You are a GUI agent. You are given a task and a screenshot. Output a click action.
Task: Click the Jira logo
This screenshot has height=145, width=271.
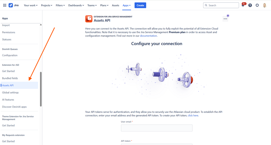[x=14, y=5]
